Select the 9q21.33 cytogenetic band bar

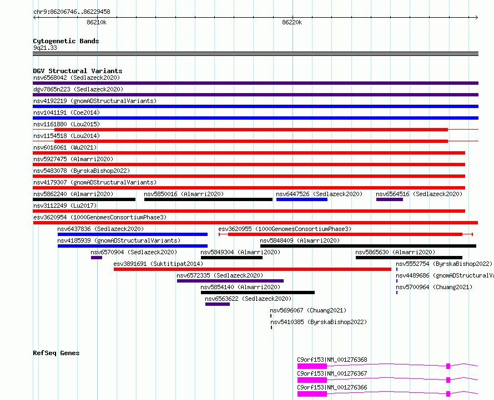coord(255,54)
